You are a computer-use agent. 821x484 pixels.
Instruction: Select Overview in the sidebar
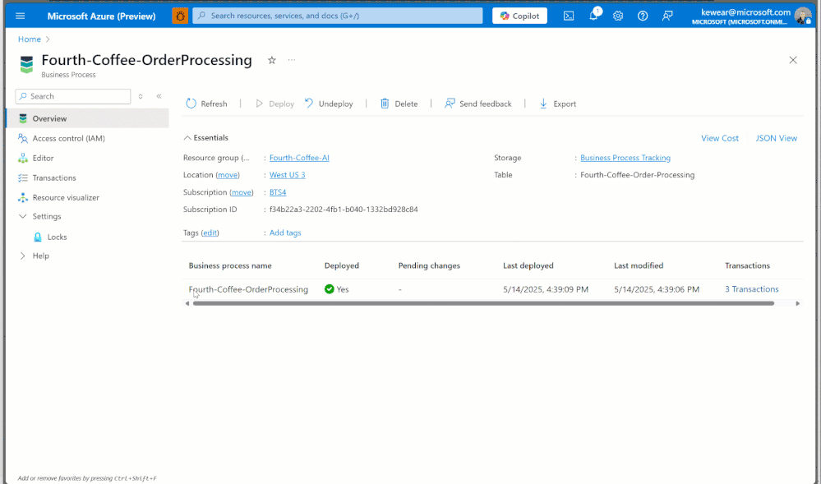coord(87,118)
